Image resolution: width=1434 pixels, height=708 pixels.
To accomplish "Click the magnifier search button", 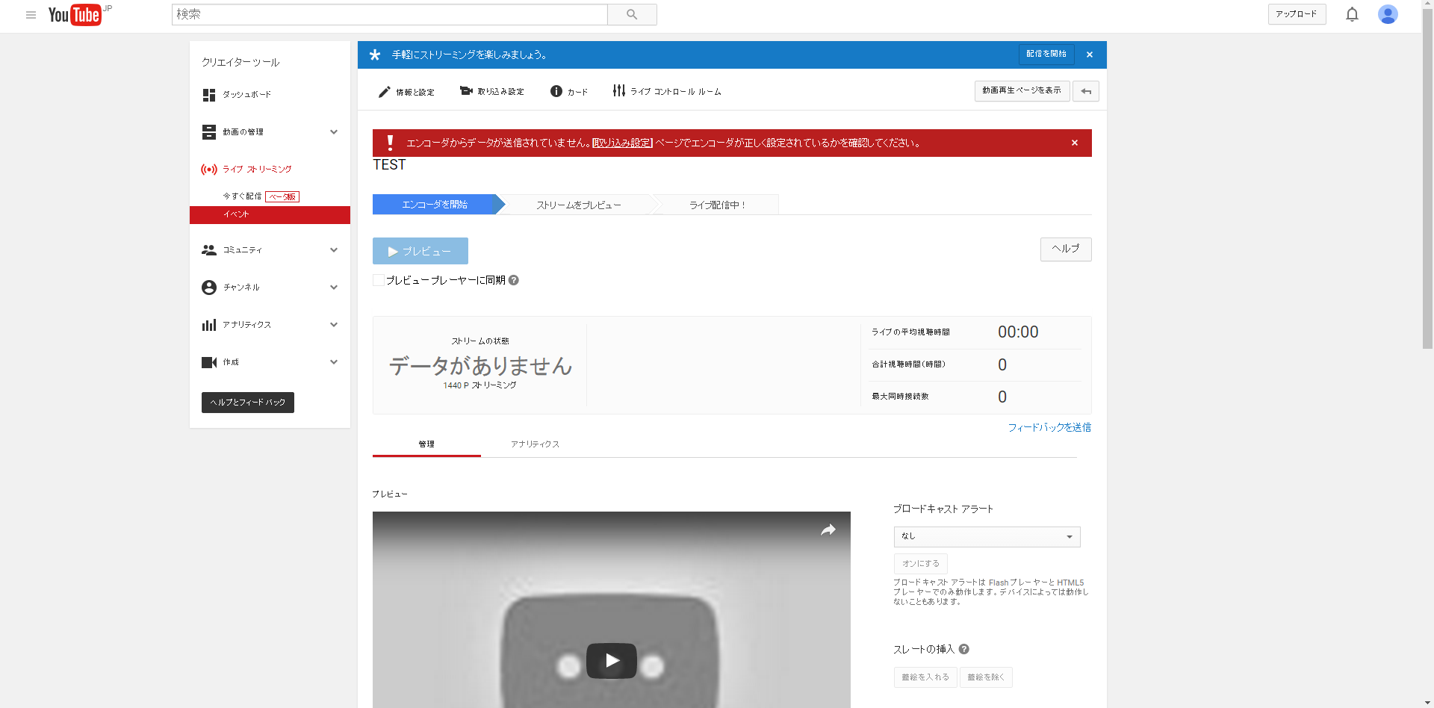I will pos(632,14).
